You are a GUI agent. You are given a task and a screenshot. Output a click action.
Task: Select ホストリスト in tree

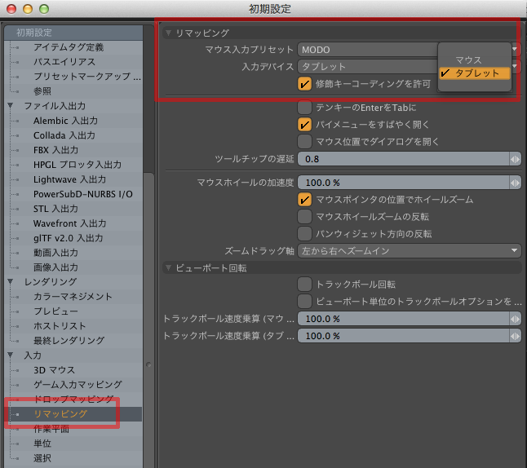pos(60,326)
